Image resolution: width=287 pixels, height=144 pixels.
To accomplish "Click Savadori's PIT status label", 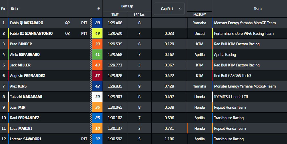I will (84, 139).
